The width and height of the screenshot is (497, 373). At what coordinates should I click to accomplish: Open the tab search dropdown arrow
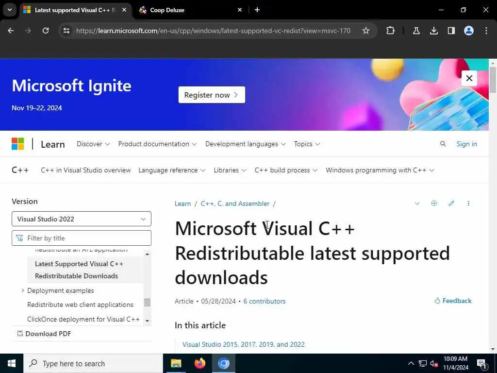[x=10, y=10]
